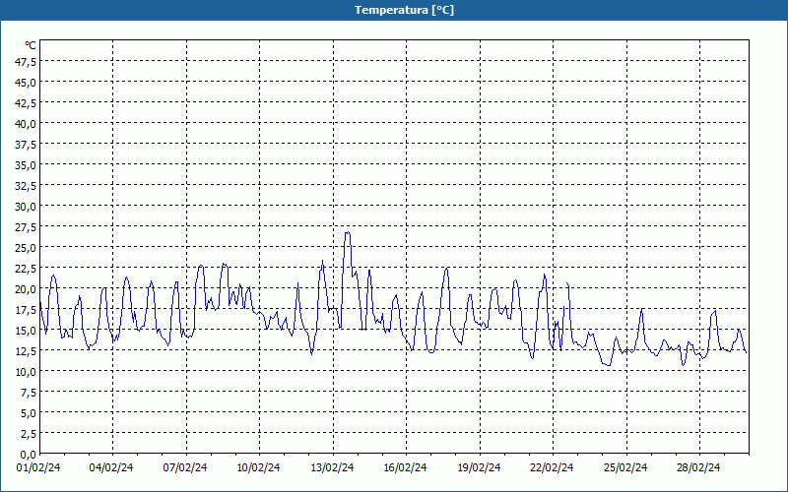The width and height of the screenshot is (788, 492).
Task: Click the highest temperature peak near 13/02/24
Action: tap(347, 232)
